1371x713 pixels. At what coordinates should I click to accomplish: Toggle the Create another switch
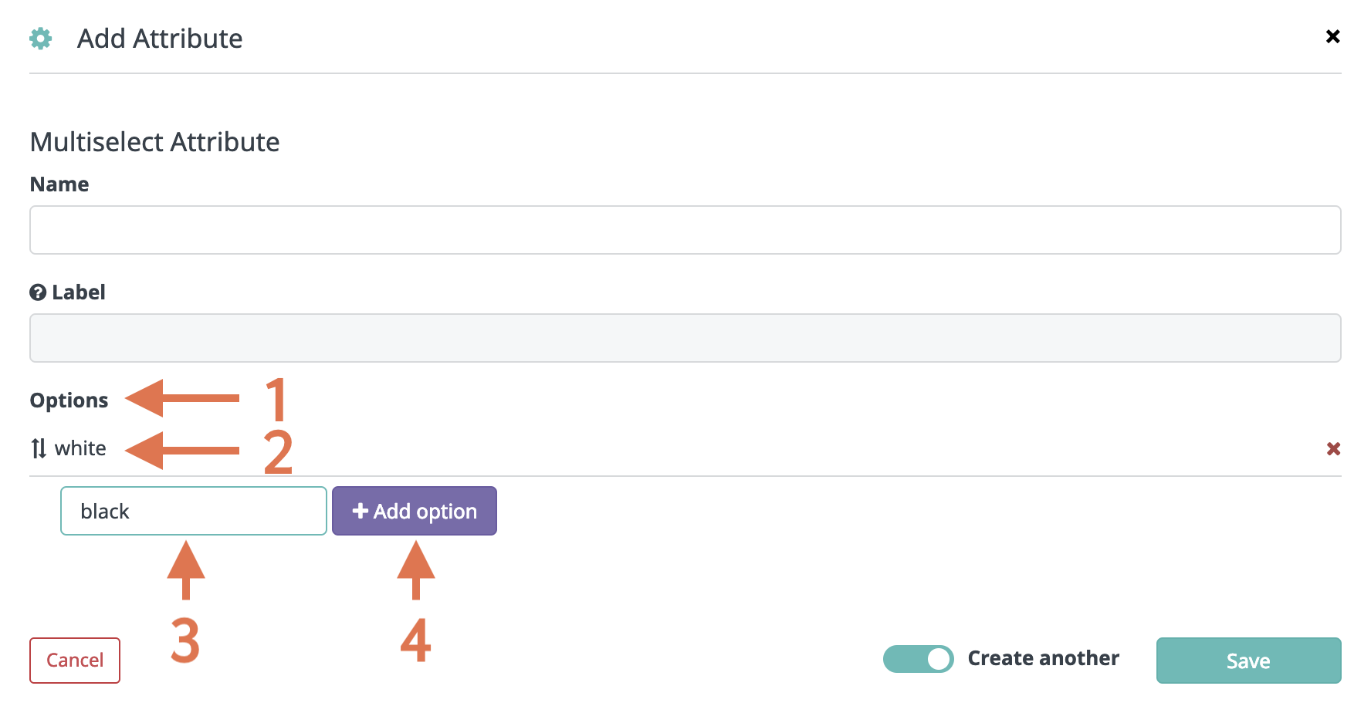tap(919, 659)
